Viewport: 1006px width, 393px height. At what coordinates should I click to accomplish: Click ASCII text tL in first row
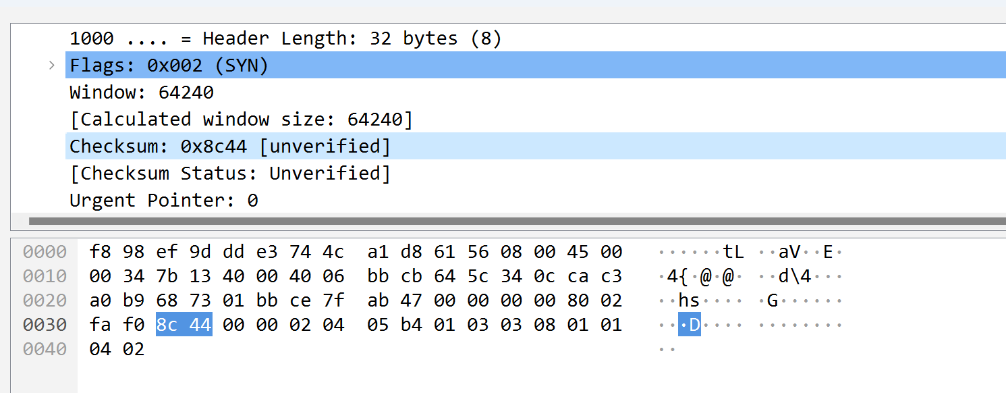tap(733, 252)
